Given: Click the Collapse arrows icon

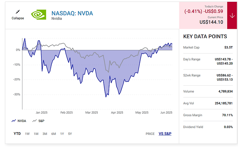Looking at the screenshot, I should (x=18, y=12).
